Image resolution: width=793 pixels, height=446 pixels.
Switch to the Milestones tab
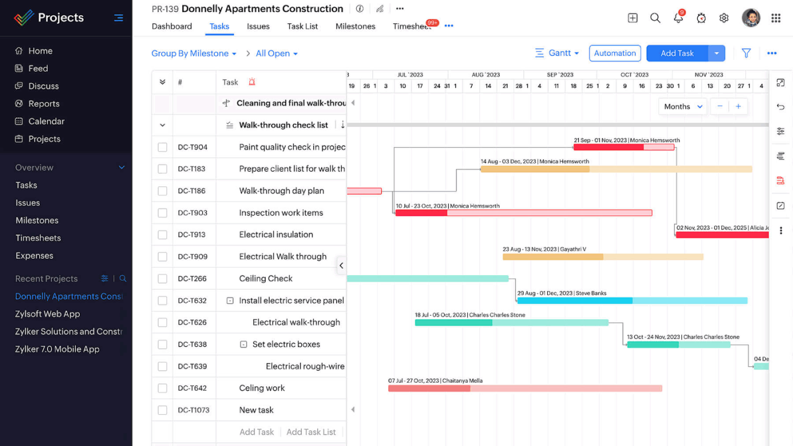click(x=355, y=26)
